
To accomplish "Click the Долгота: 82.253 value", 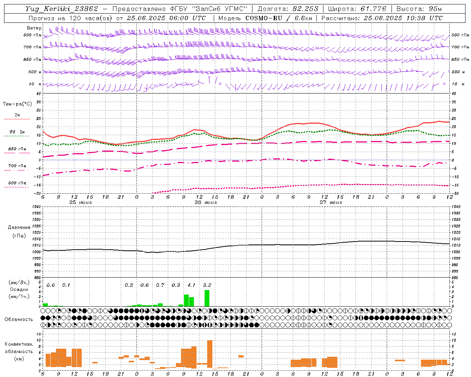I will 287,9.
